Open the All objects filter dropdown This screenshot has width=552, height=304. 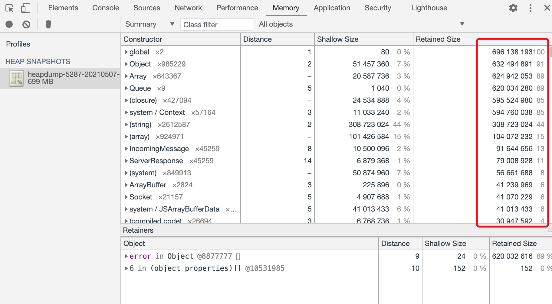361,24
